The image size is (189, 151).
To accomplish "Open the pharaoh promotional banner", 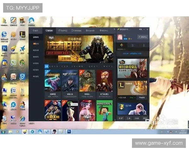I will pos(79,49).
